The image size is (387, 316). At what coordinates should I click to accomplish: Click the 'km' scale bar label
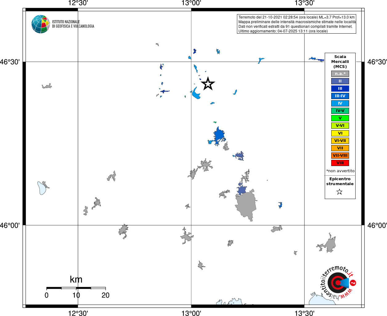click(x=76, y=279)
